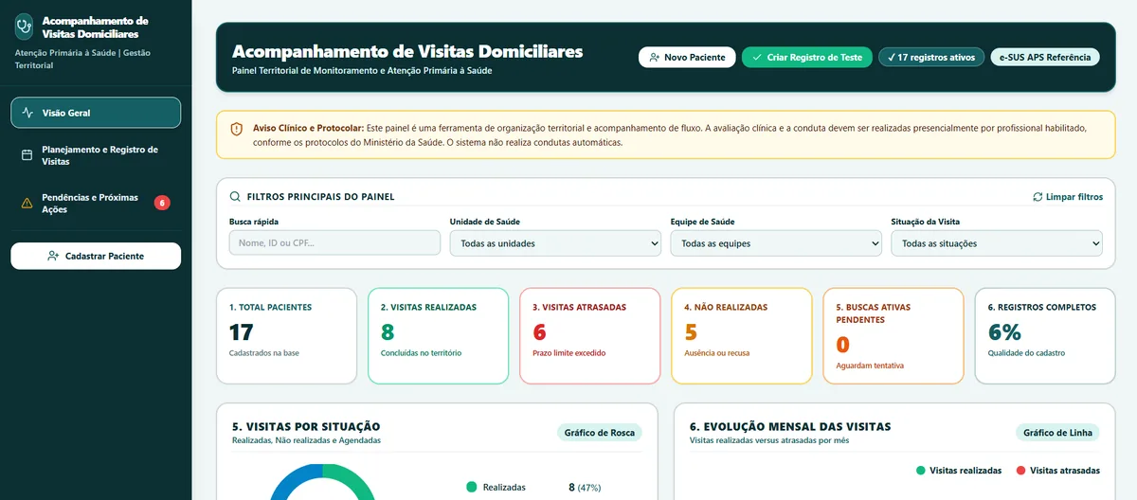Screen dimensions: 1137x500
Task: Click the 'Qualidade do cadastro' caption
Action: pos(1026,353)
